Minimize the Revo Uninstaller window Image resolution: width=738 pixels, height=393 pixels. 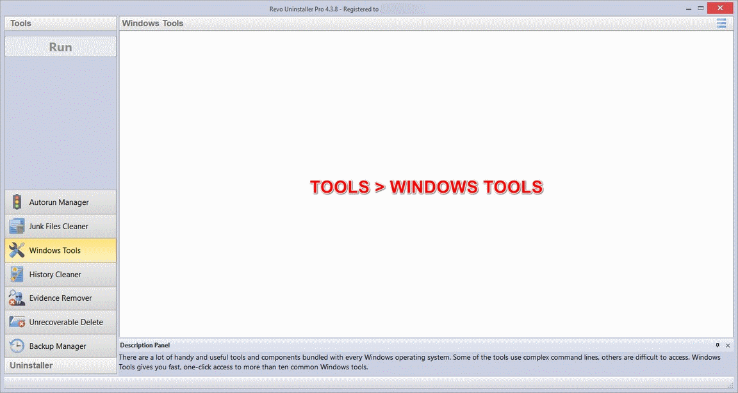click(689, 8)
